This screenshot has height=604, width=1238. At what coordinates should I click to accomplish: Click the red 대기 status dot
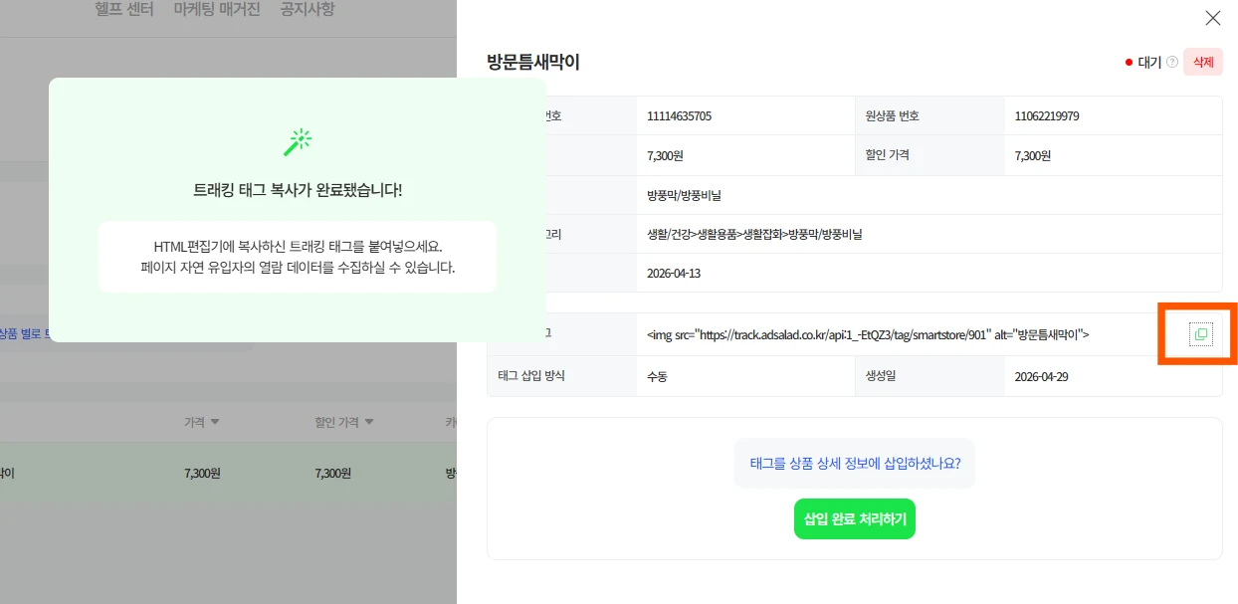[x=1129, y=62]
